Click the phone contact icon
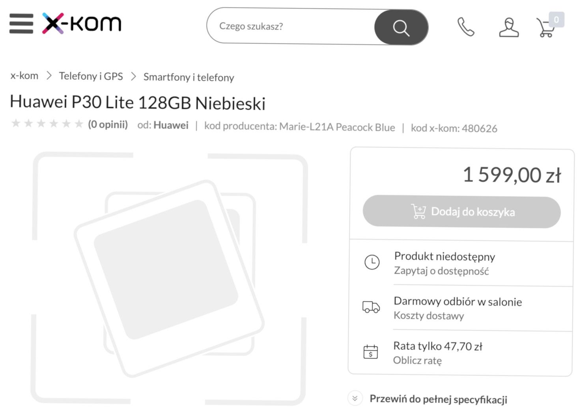The image size is (579, 413). click(x=465, y=27)
